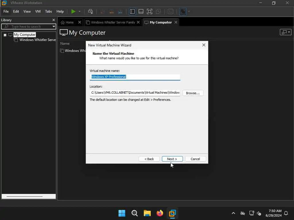
Task: Open the console view toolbar icon
Action: tap(171, 11)
